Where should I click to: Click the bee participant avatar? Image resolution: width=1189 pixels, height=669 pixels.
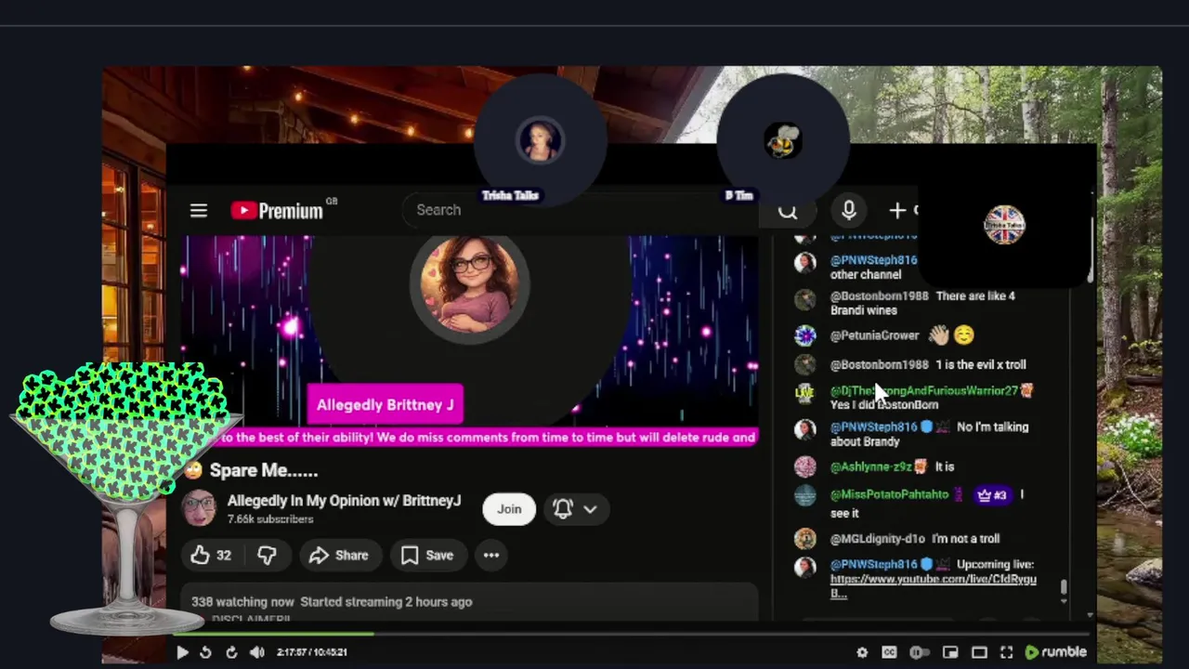pyautogui.click(x=783, y=142)
